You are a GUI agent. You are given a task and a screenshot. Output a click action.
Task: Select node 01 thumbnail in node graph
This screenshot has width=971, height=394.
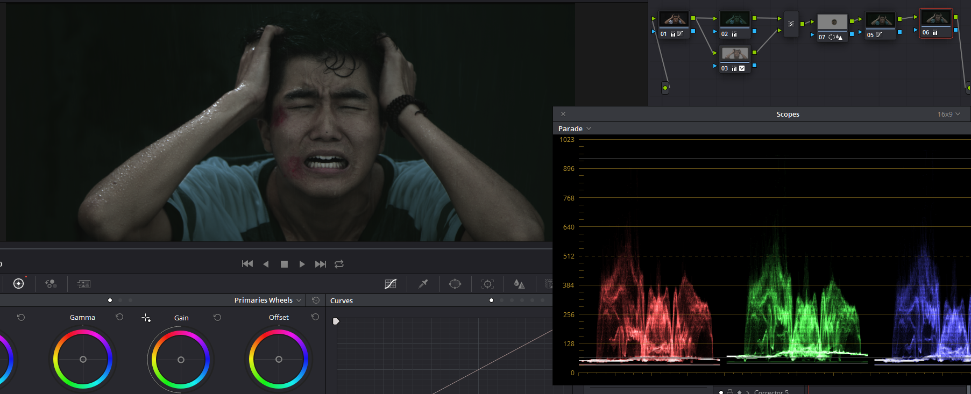coord(674,19)
